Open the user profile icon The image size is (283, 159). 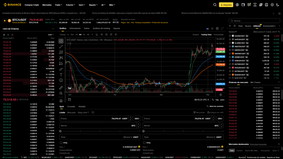coord(237,5)
